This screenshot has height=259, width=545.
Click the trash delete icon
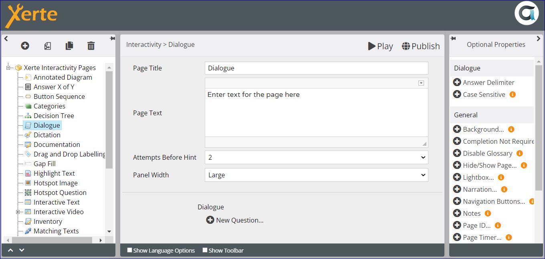91,46
